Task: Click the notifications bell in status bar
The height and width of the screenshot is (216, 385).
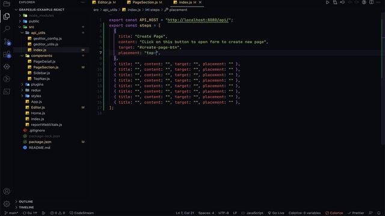Action: (379, 213)
